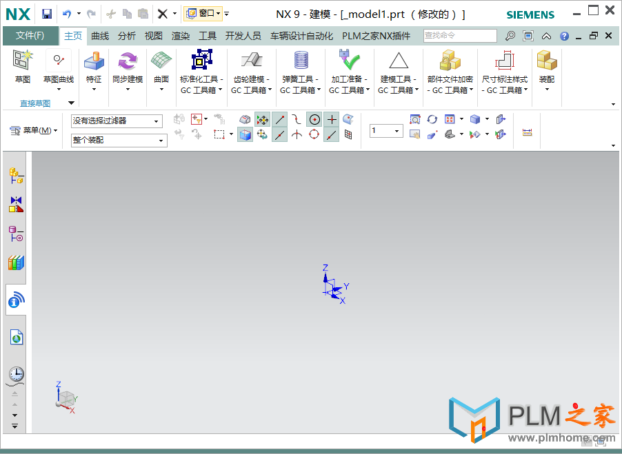The height and width of the screenshot is (454, 622).
Task: Open the 文件(F) file menu
Action: (x=30, y=36)
